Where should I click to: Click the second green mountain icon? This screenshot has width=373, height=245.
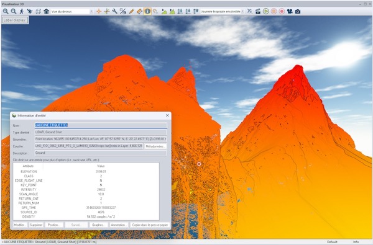tap(172, 11)
